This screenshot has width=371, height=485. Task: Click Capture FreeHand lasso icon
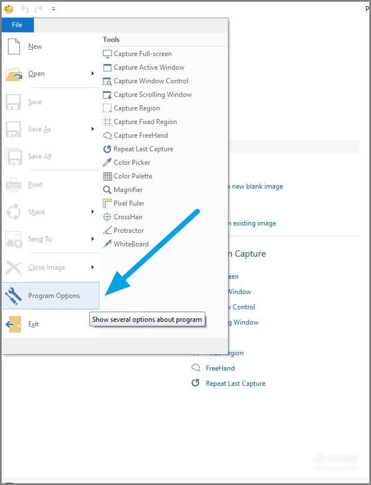[x=107, y=135]
